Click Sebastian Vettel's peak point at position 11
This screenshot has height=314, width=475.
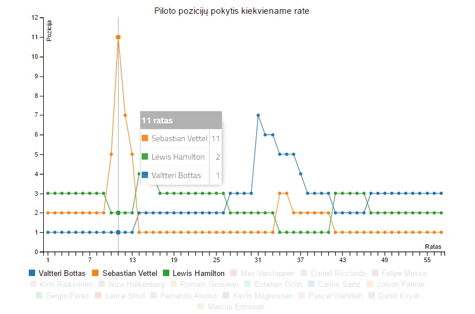(x=118, y=37)
